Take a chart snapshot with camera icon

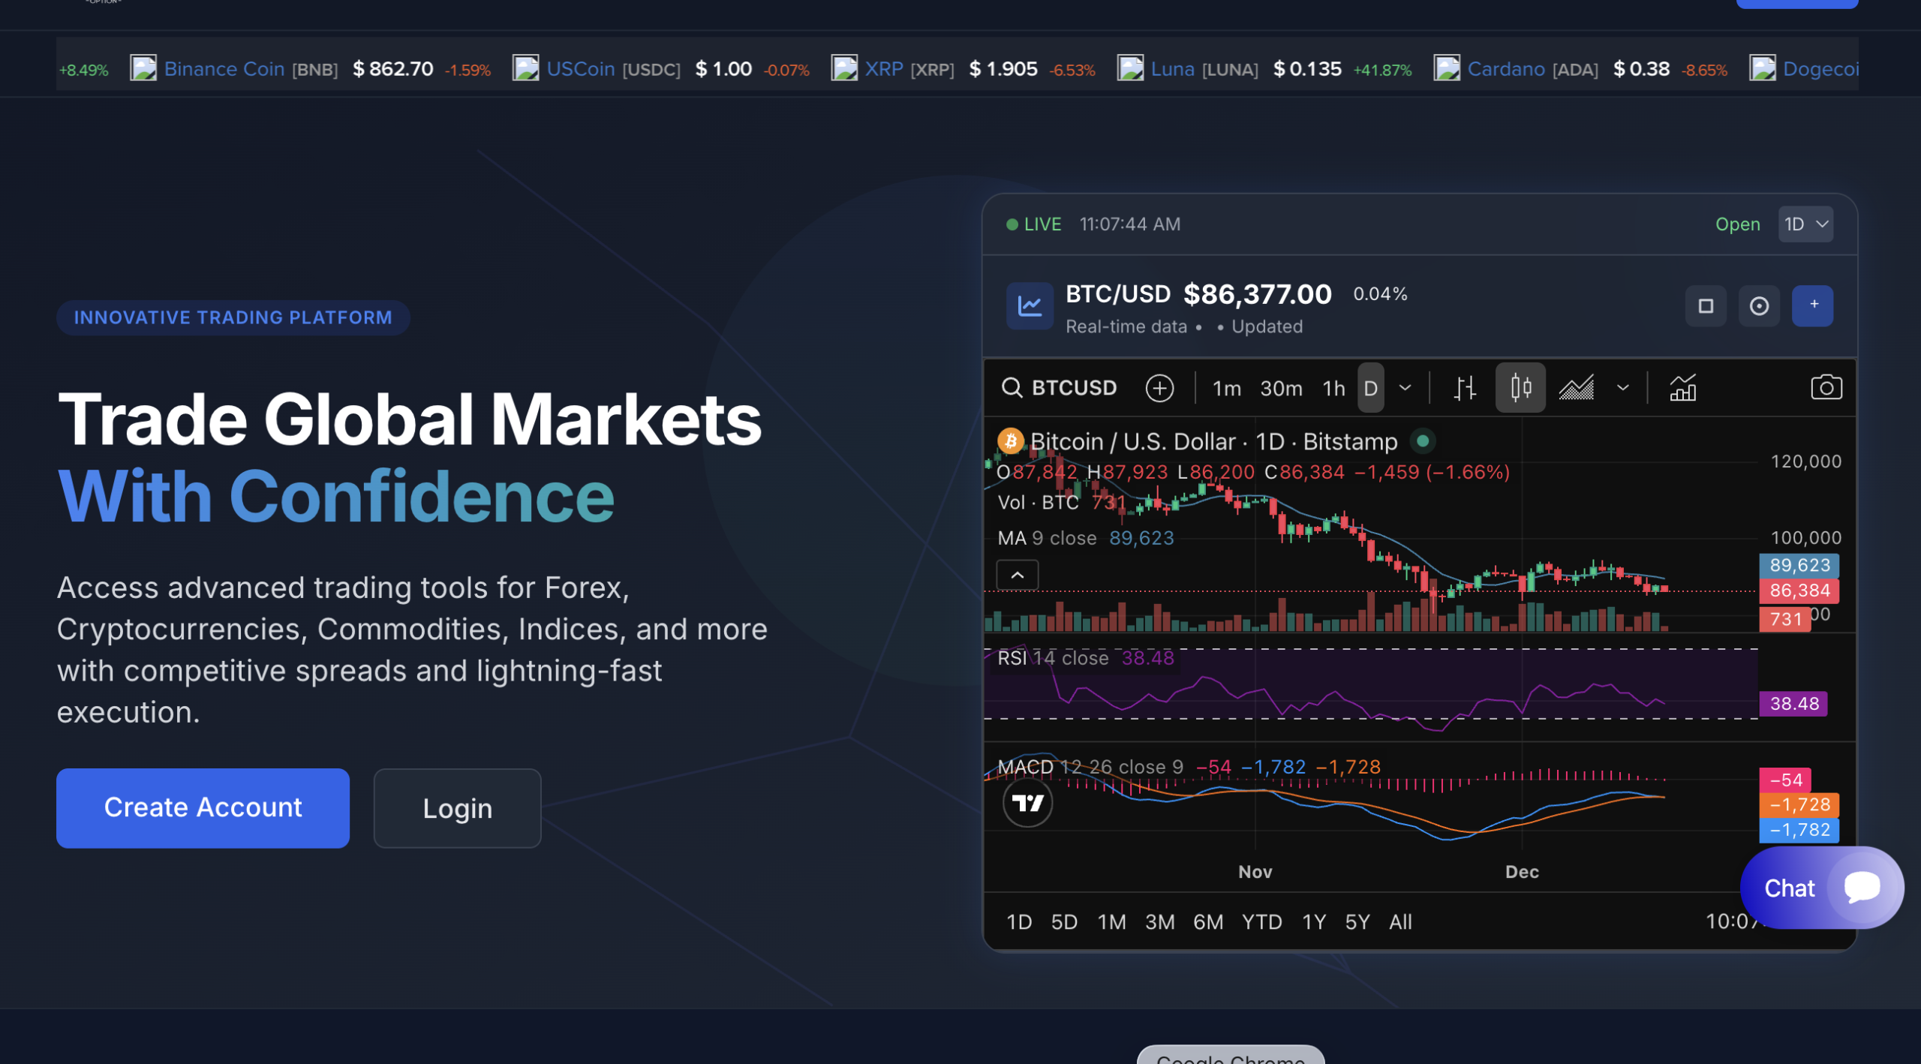click(1826, 388)
